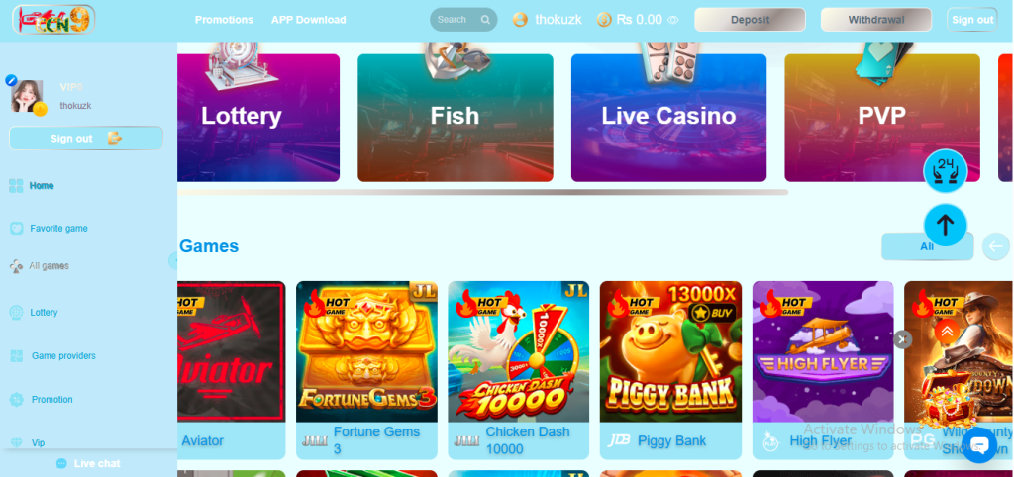Image resolution: width=1014 pixels, height=477 pixels.
Task: Open Live chat at sidebar bottom
Action: pos(88,463)
